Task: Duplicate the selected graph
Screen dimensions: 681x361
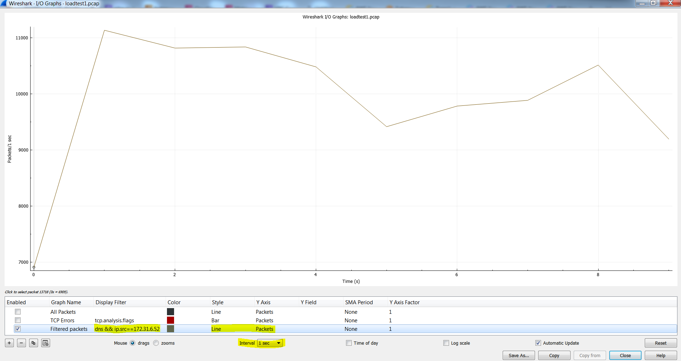Action: [33, 343]
